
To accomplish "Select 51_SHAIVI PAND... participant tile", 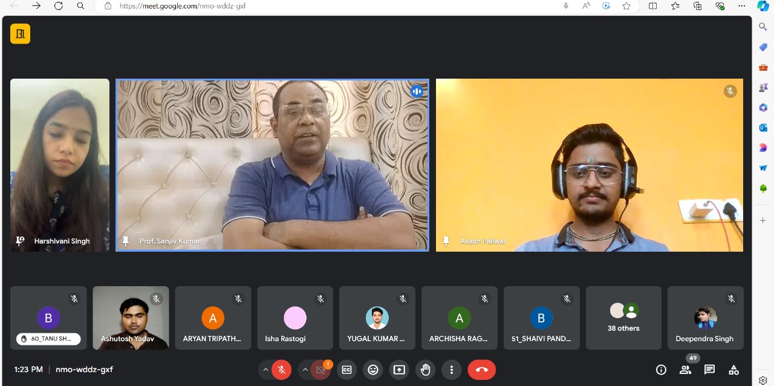I will [x=541, y=318].
